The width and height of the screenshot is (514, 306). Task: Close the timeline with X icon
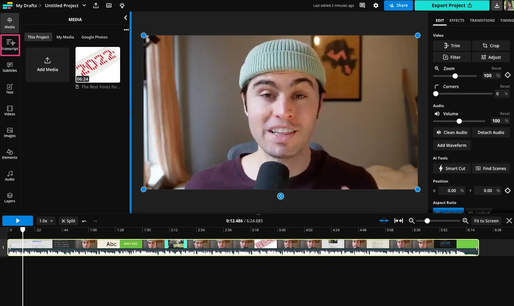(x=509, y=221)
